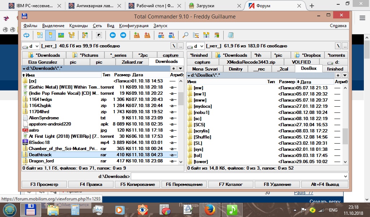
Task: Toggle thumbnail view mode icon
Action: pyautogui.click(x=61, y=35)
